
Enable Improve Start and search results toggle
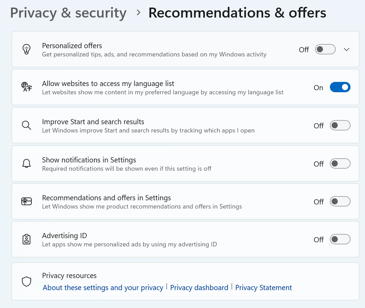[x=340, y=125]
